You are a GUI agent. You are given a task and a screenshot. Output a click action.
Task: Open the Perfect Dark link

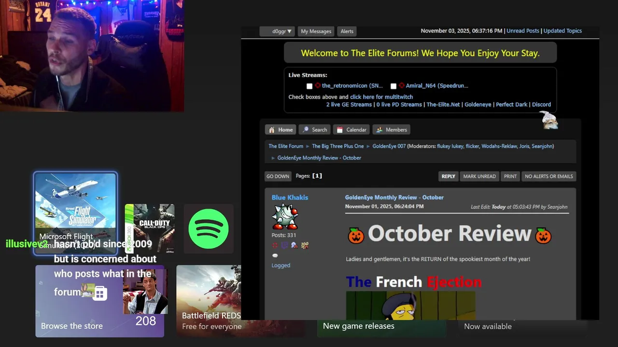pos(512,105)
